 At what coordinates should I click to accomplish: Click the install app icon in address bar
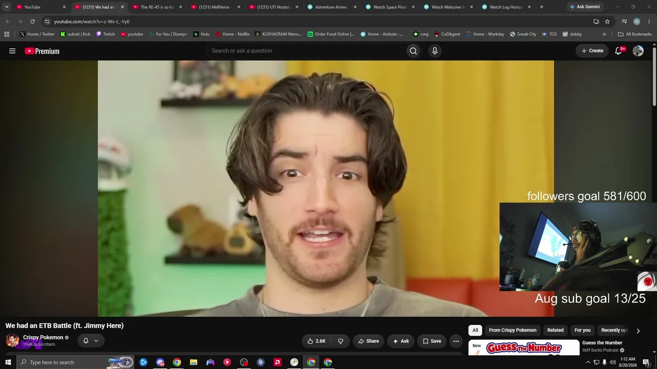coord(596,22)
